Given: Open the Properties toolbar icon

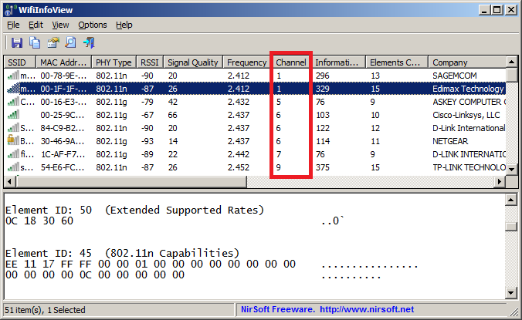Looking at the screenshot, I should pyautogui.click(x=53, y=43).
